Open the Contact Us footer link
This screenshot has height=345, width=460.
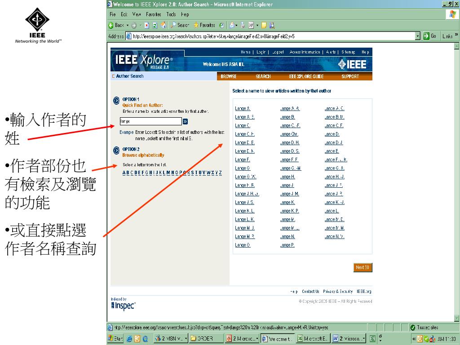click(x=310, y=291)
